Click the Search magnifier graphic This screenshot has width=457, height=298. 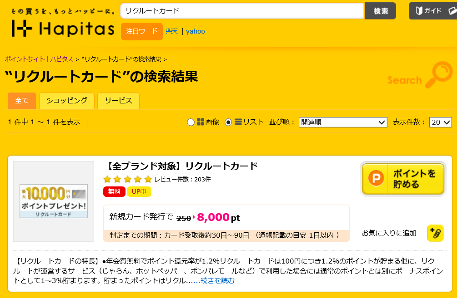coord(439,74)
